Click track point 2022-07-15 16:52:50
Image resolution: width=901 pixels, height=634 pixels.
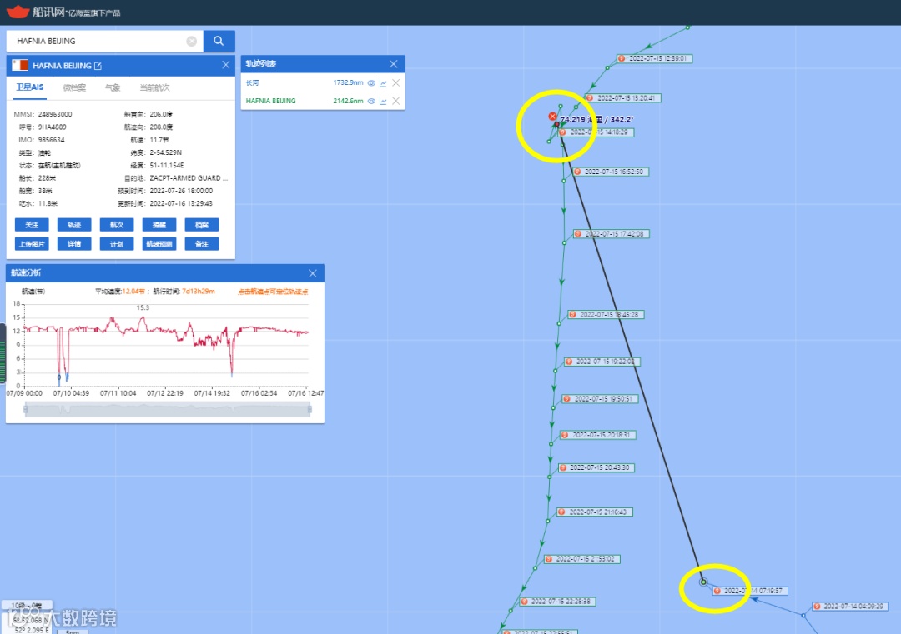pyautogui.click(x=611, y=172)
